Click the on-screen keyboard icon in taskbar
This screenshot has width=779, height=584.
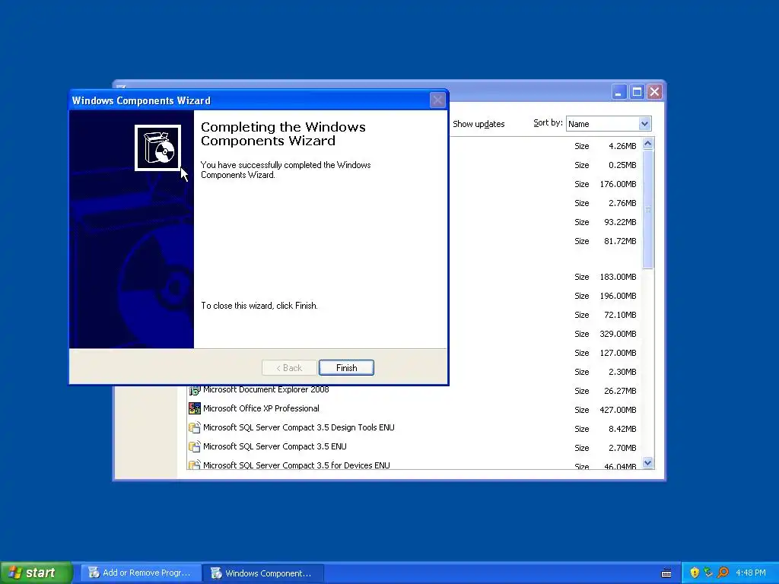pyautogui.click(x=666, y=573)
